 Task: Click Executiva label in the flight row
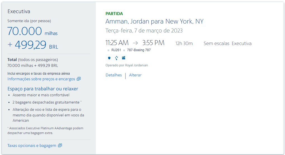(242, 43)
